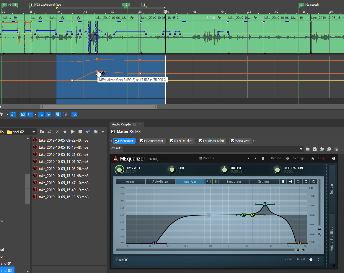Screen dimensions: 344x273
Task: Open analyzer Settings tab
Action: 264,182
